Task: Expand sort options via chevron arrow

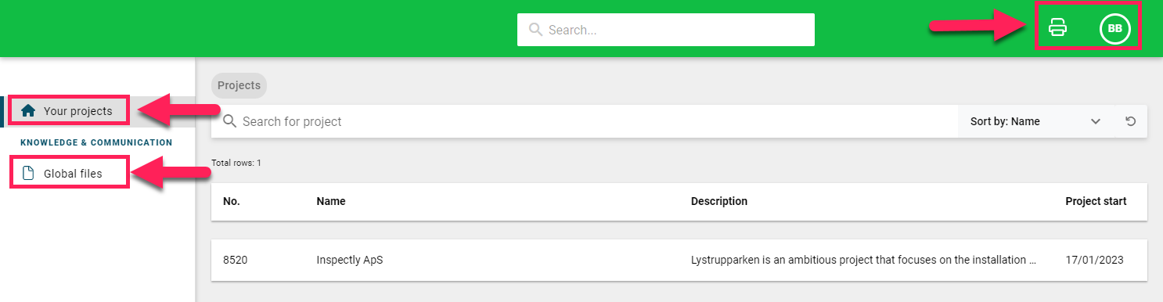Action: [1096, 121]
